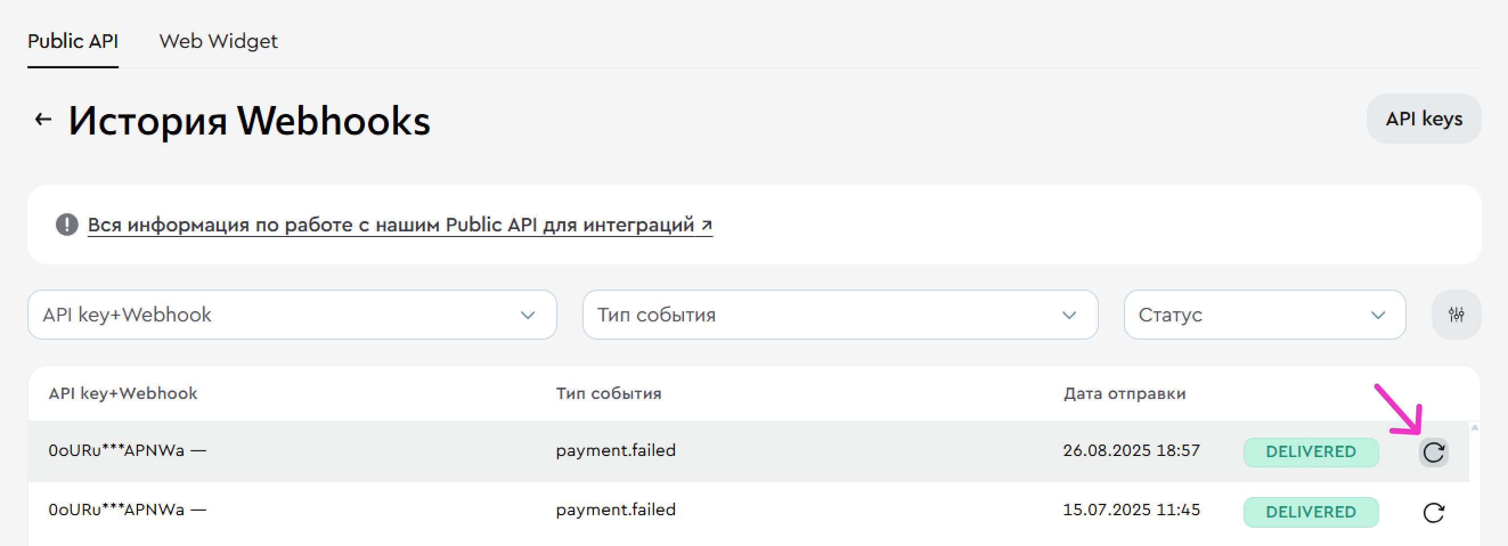Select the first 0oURu***APNWa row
1508x546 pixels.
click(x=748, y=451)
